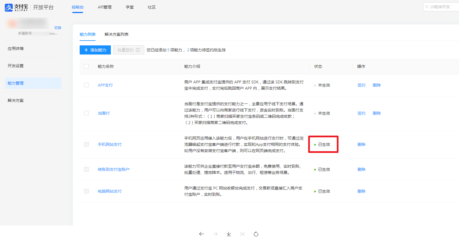Select 开发设置 in the sidebar
Viewport: 459px width, 240px height.
click(x=33, y=66)
